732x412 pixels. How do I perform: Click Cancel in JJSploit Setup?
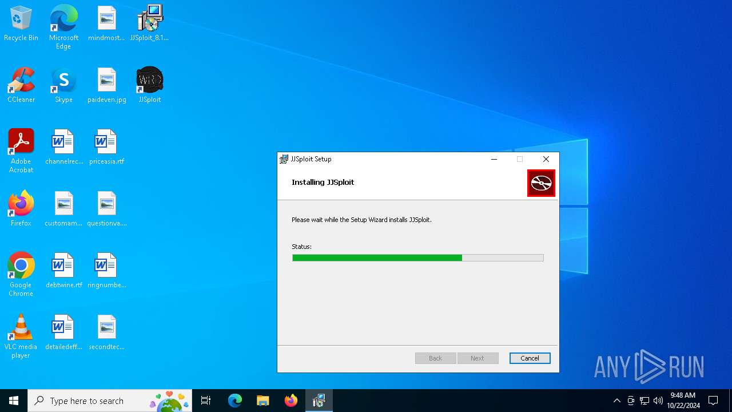point(530,358)
